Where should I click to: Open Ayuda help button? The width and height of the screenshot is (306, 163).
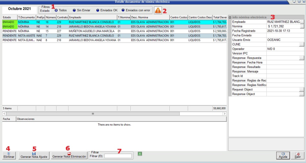click(x=283, y=155)
